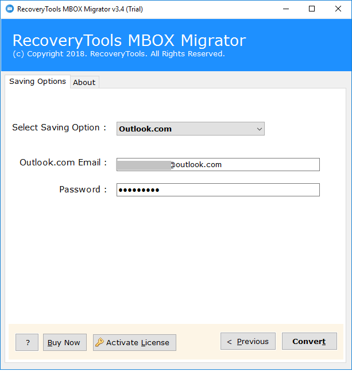This screenshot has height=371, width=352.
Task: Click the 'Select Saving Option :' label
Action: 59,127
